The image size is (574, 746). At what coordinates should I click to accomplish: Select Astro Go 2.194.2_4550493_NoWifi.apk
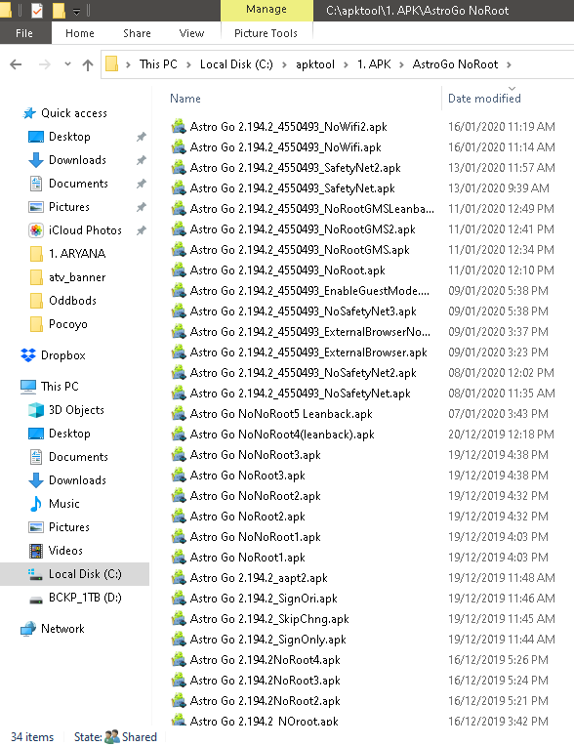coord(285,147)
